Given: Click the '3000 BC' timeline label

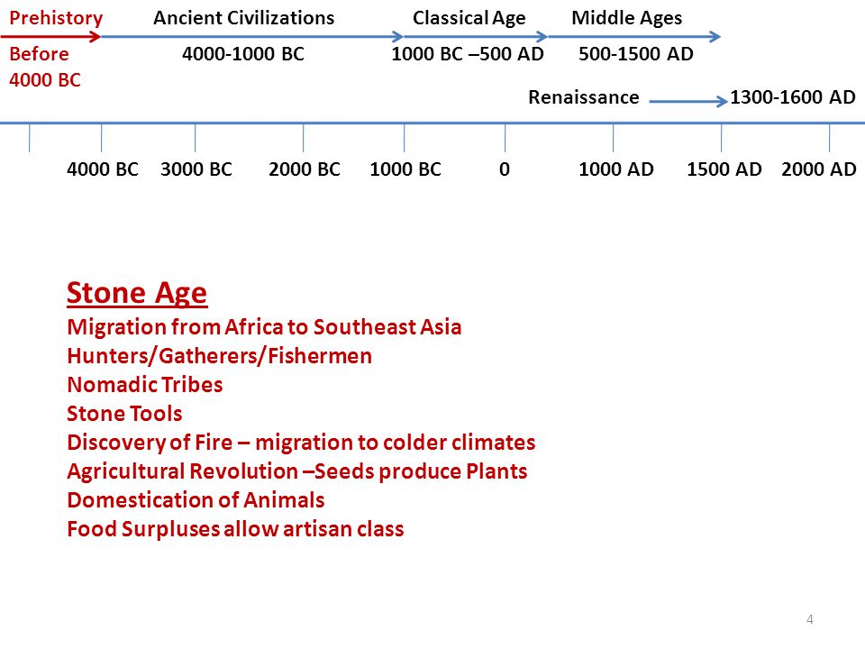Looking at the screenshot, I should click(196, 169).
